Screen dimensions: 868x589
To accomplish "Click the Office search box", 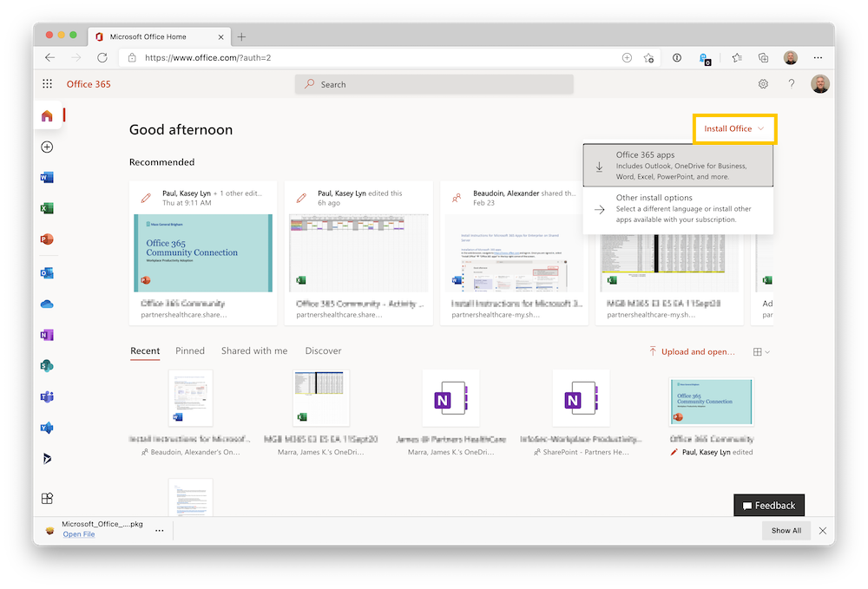I will (x=434, y=84).
